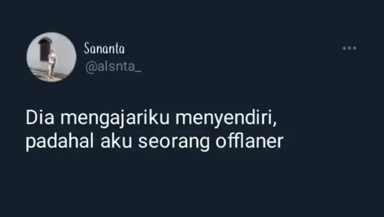Click empty space between name and options icon
The height and width of the screenshot is (217, 384).
pyautogui.click(x=233, y=48)
